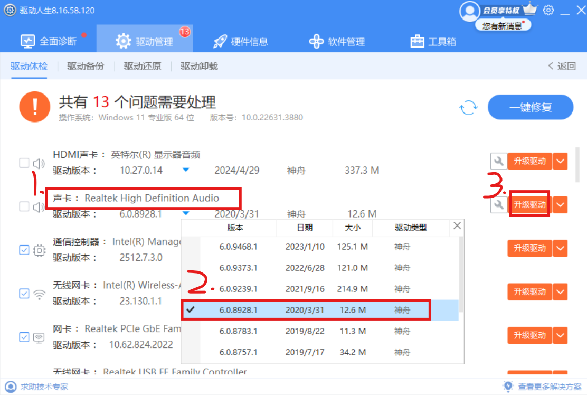Click the 返回 back link
This screenshot has width=587, height=395.
pos(562,66)
